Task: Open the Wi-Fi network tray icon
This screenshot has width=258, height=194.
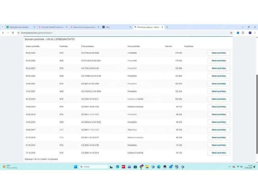Action: tap(238, 167)
